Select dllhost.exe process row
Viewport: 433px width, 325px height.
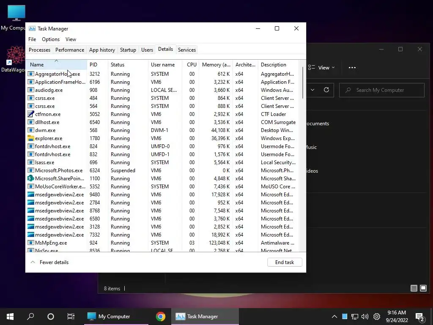tap(162, 122)
